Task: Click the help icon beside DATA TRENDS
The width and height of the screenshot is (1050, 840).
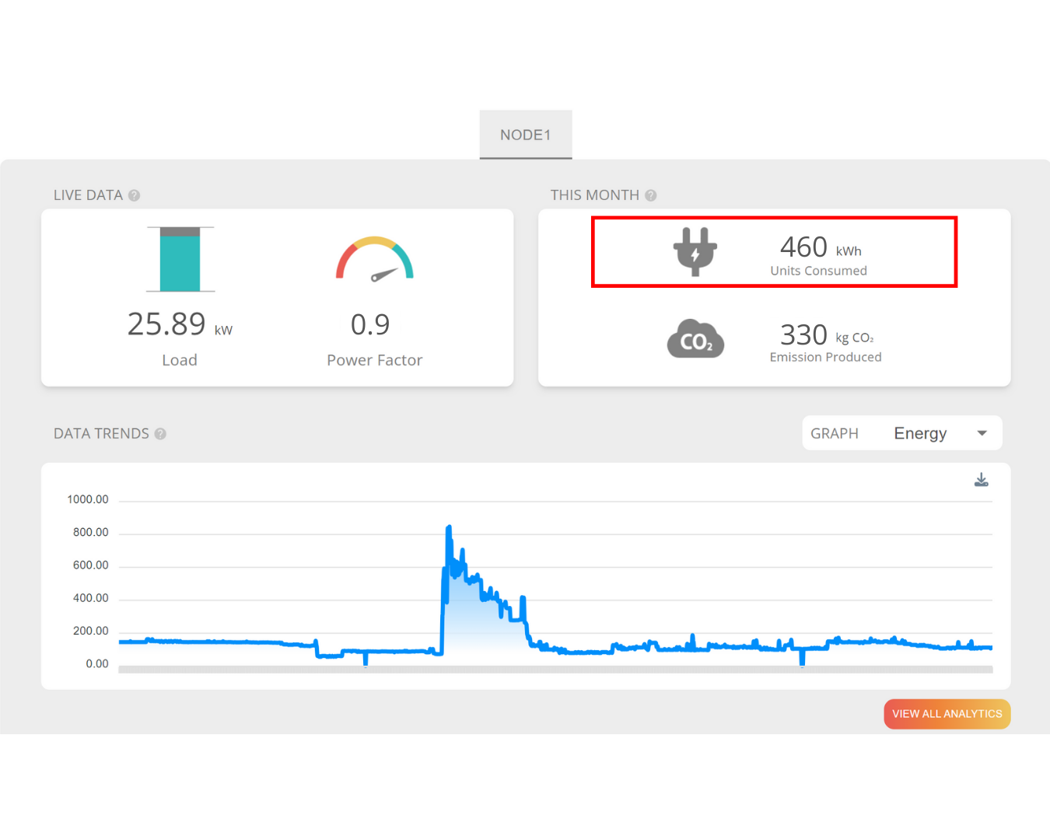Action: pyautogui.click(x=160, y=434)
